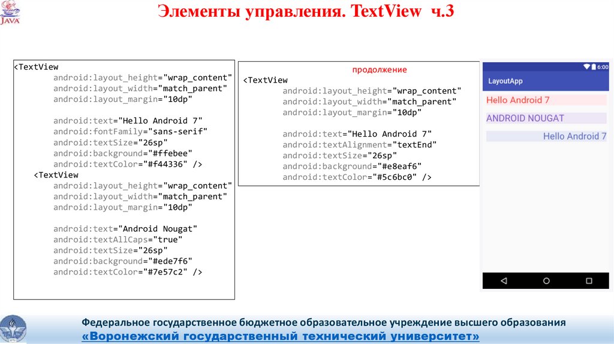Tap the Android home circle icon

click(x=546, y=280)
